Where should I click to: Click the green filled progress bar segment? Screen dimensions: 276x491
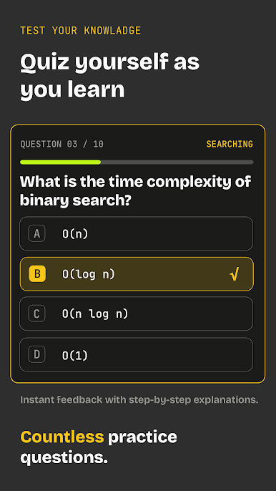point(60,162)
